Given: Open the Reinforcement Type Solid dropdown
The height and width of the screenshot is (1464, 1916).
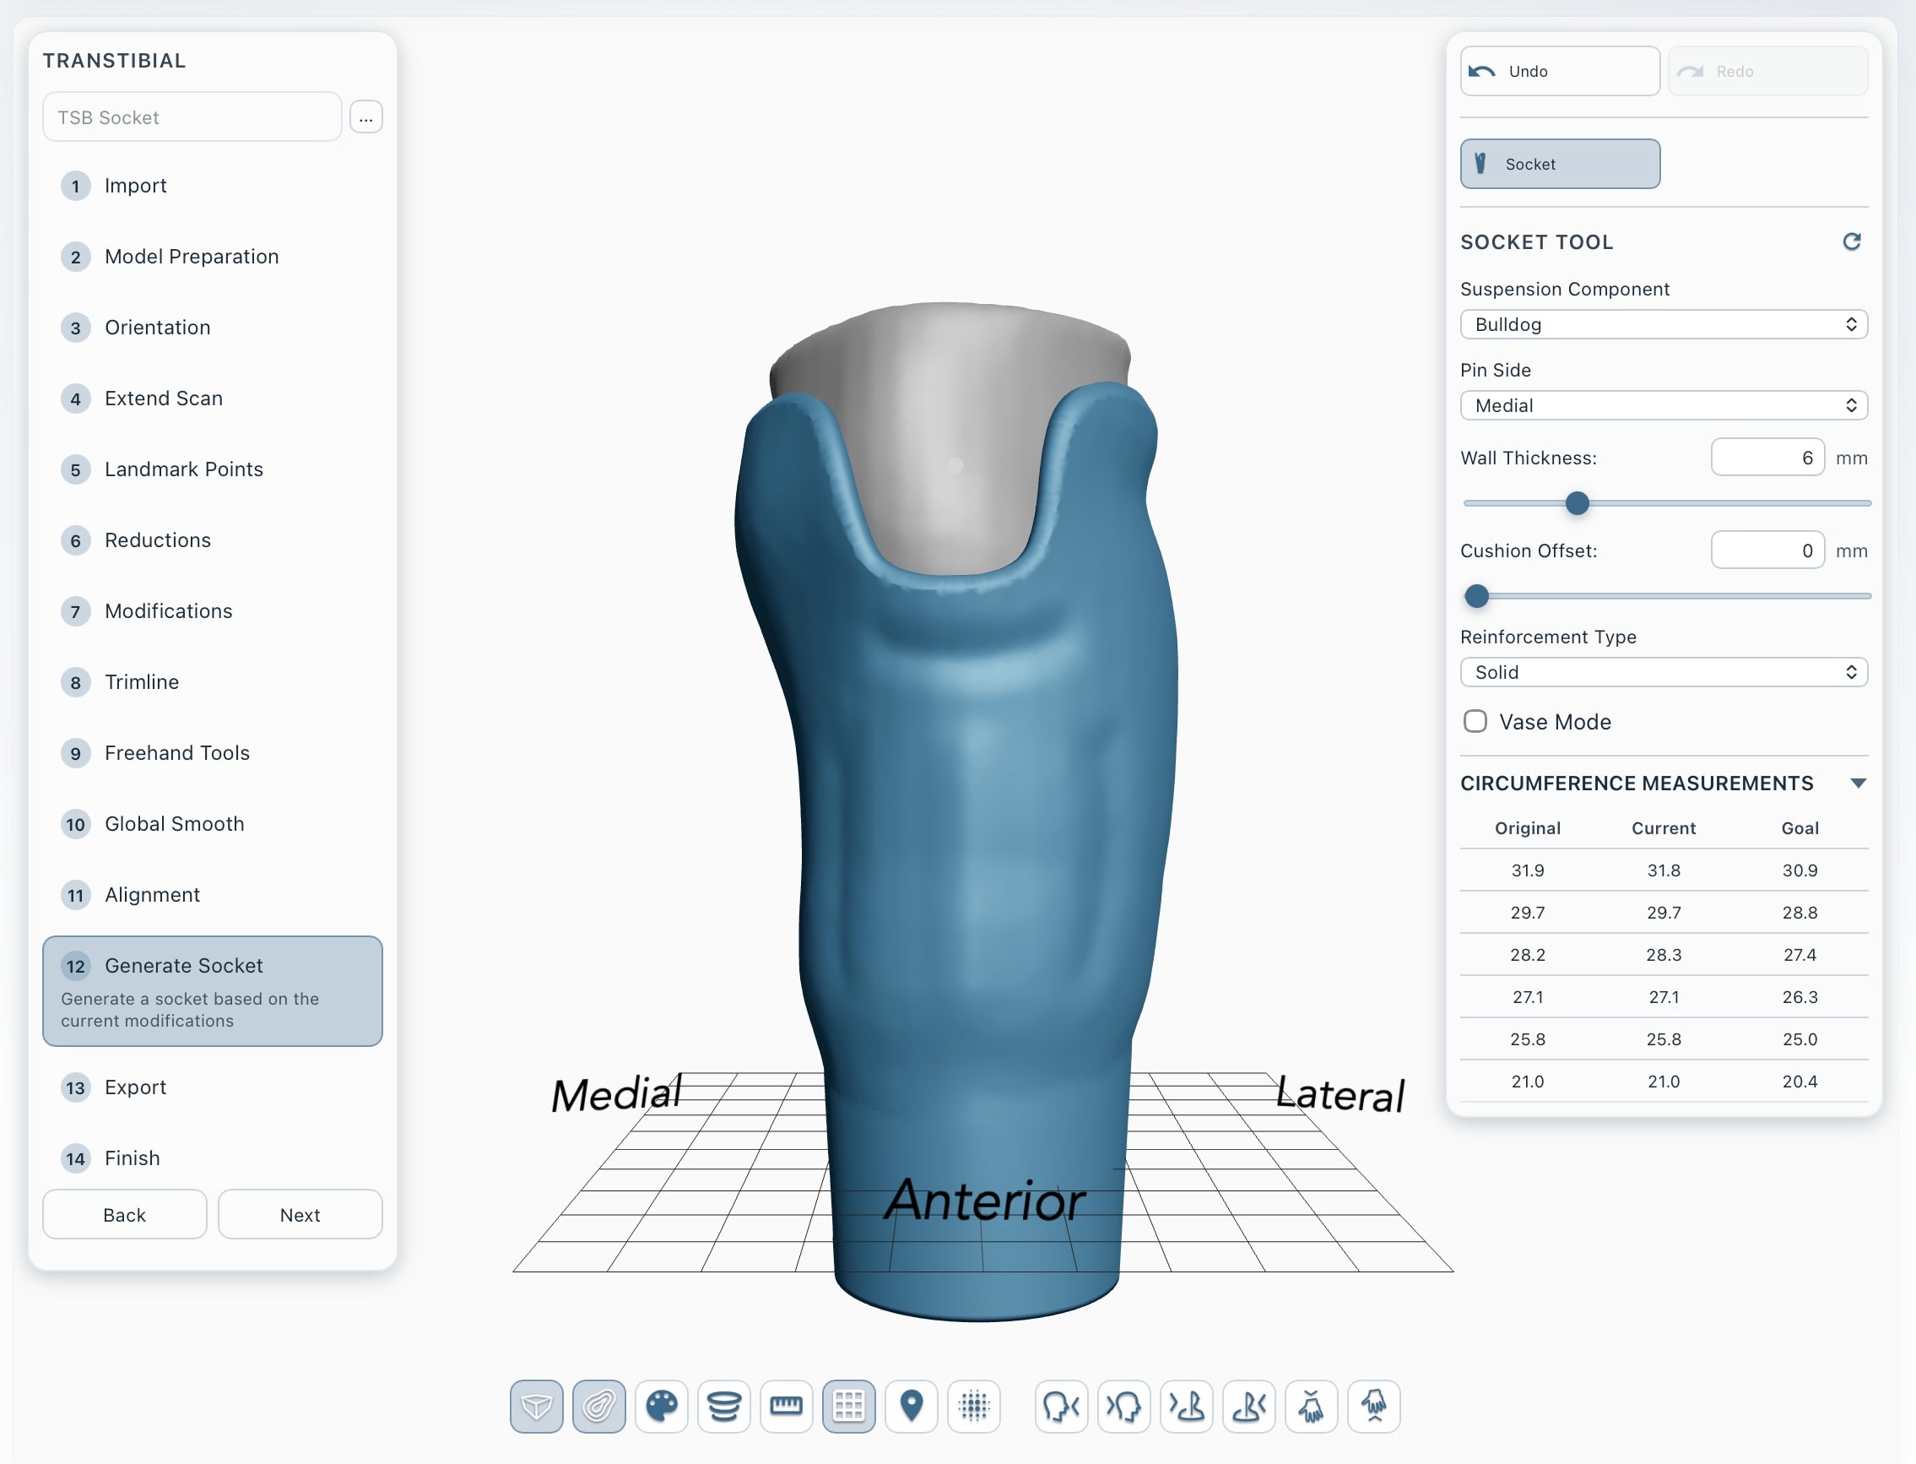Looking at the screenshot, I should [1664, 672].
